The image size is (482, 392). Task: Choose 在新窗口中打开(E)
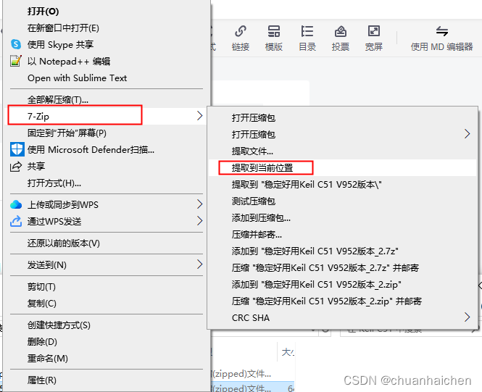(x=63, y=28)
